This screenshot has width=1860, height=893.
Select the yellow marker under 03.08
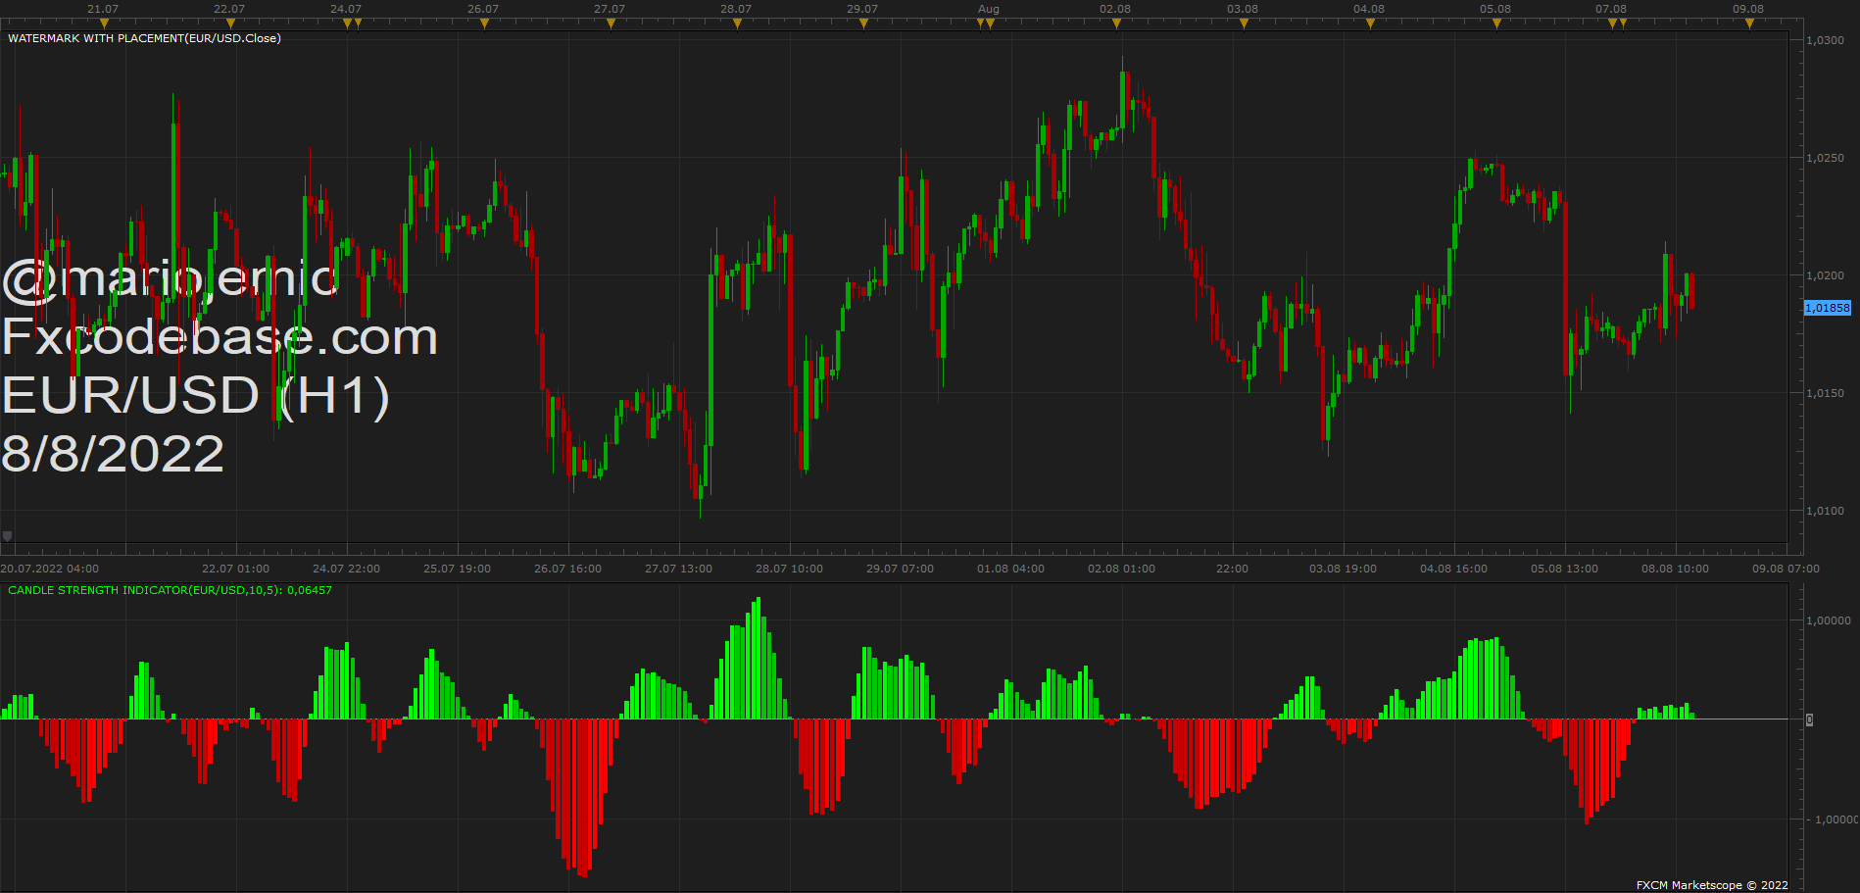[x=1244, y=24]
